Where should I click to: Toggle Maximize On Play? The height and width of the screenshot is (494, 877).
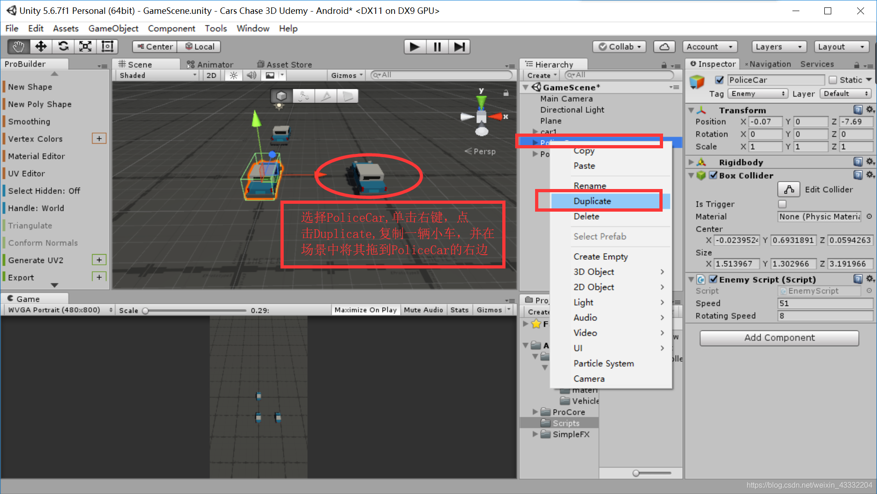tap(365, 310)
